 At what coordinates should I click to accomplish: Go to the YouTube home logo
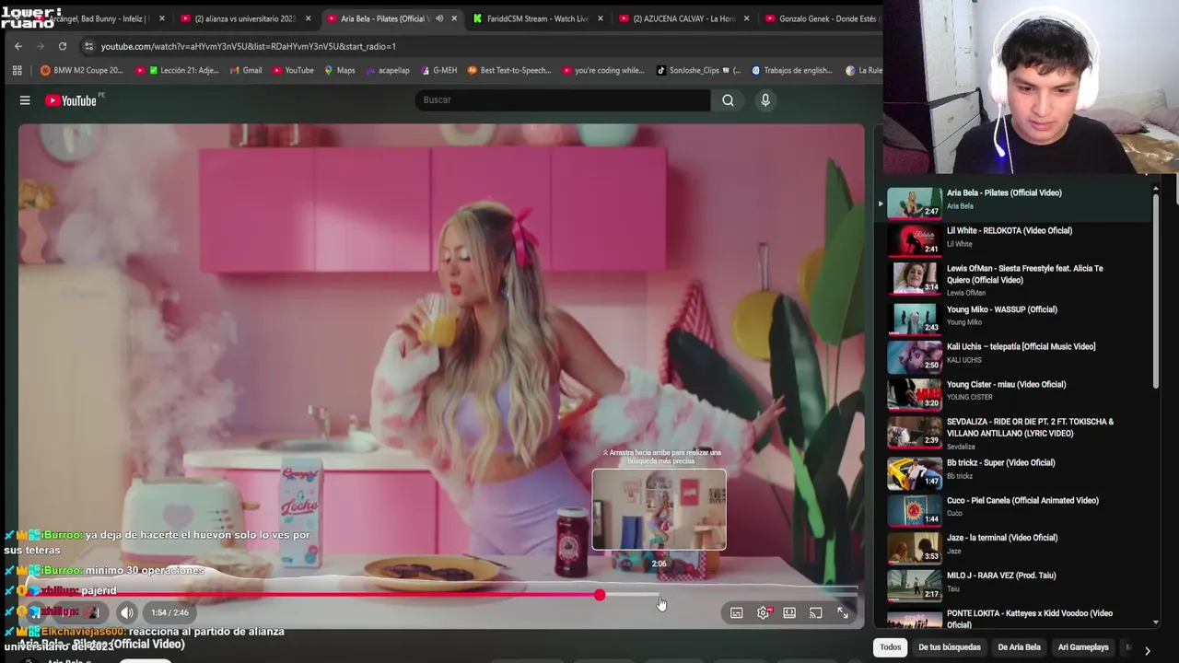coord(72,100)
